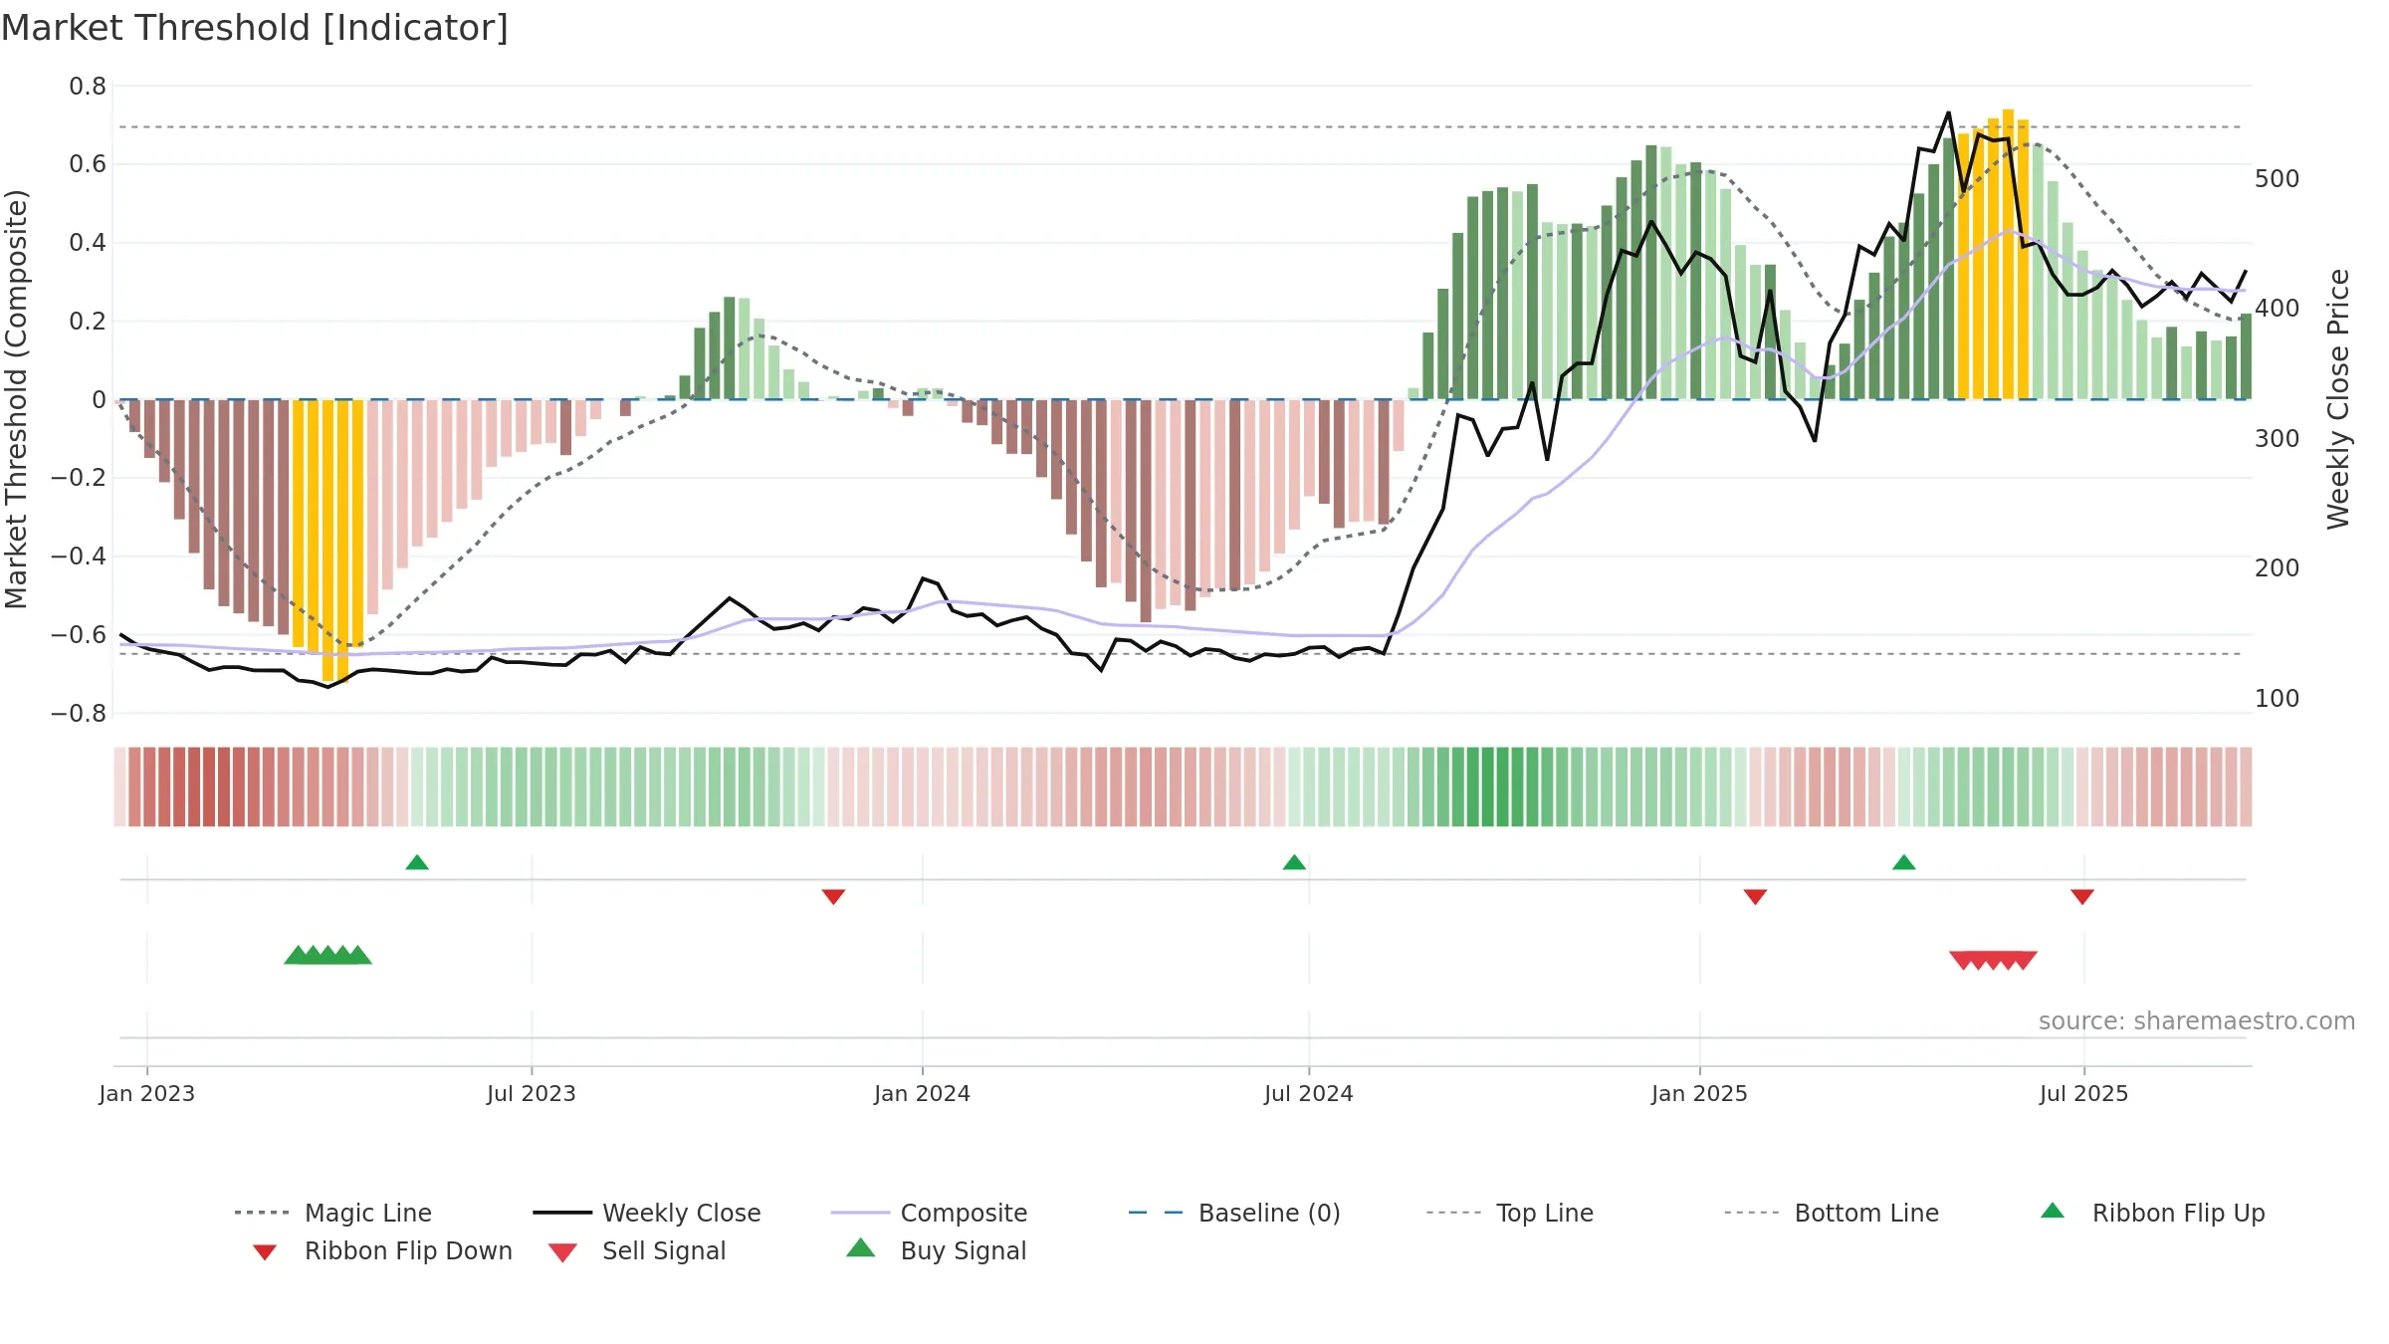Click the Weekly Close Price axis title
The height and width of the screenshot is (1344, 2389).
click(2338, 399)
